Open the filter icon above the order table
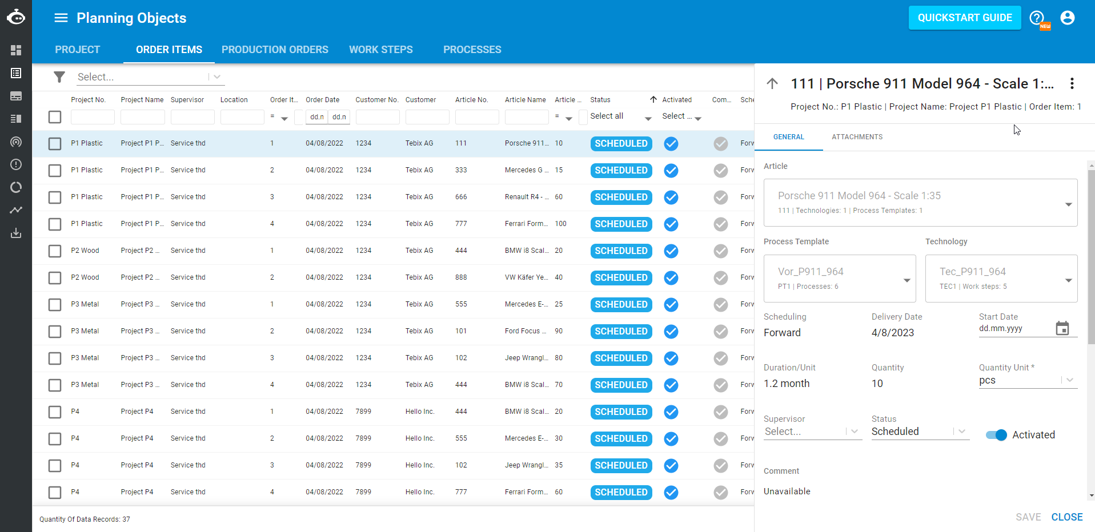This screenshot has width=1095, height=532. pyautogui.click(x=59, y=76)
